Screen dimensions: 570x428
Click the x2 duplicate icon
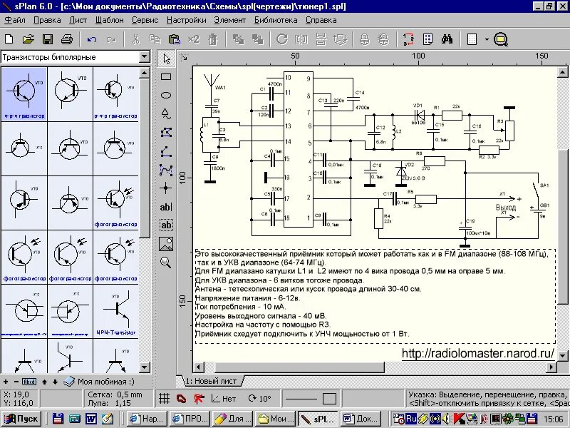tap(193, 39)
